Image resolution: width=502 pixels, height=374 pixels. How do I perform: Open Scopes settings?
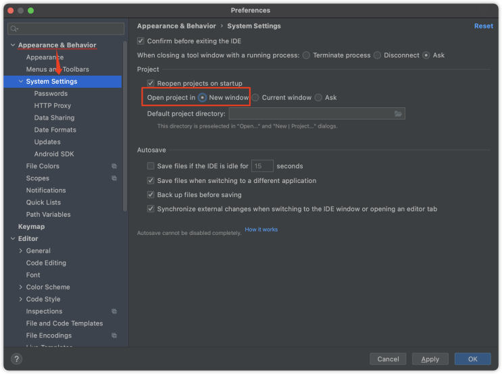tap(38, 178)
